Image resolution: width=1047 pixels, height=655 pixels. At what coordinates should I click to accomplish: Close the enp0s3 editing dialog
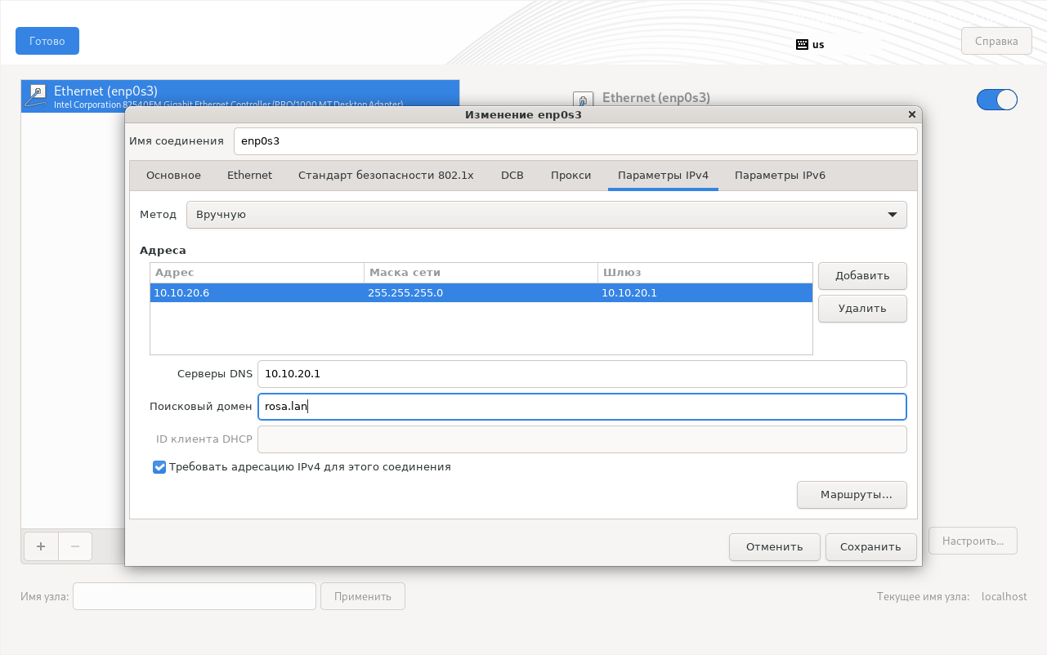911,115
